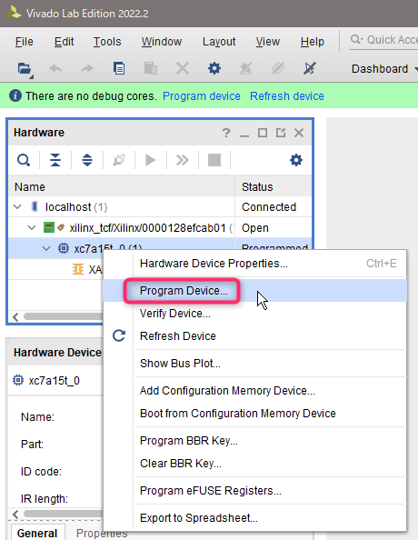The width and height of the screenshot is (418, 540).
Task: Open the Tools menu
Action: [x=107, y=42]
